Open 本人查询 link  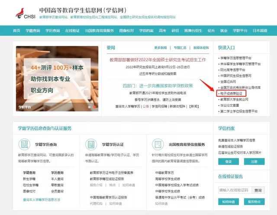pos(57,179)
